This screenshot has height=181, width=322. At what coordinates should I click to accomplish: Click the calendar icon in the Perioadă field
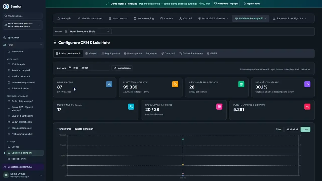[70, 68]
